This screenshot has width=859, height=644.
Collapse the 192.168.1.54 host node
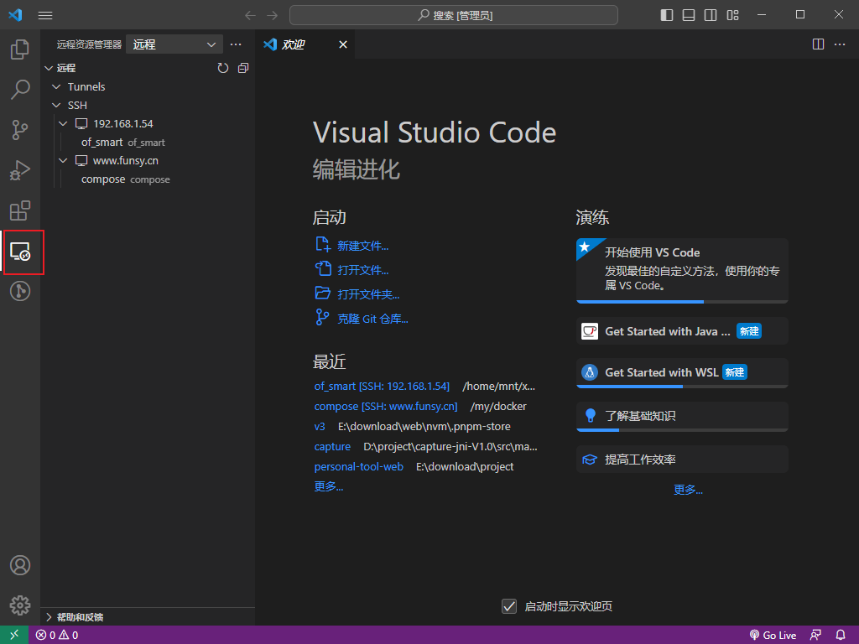point(63,124)
